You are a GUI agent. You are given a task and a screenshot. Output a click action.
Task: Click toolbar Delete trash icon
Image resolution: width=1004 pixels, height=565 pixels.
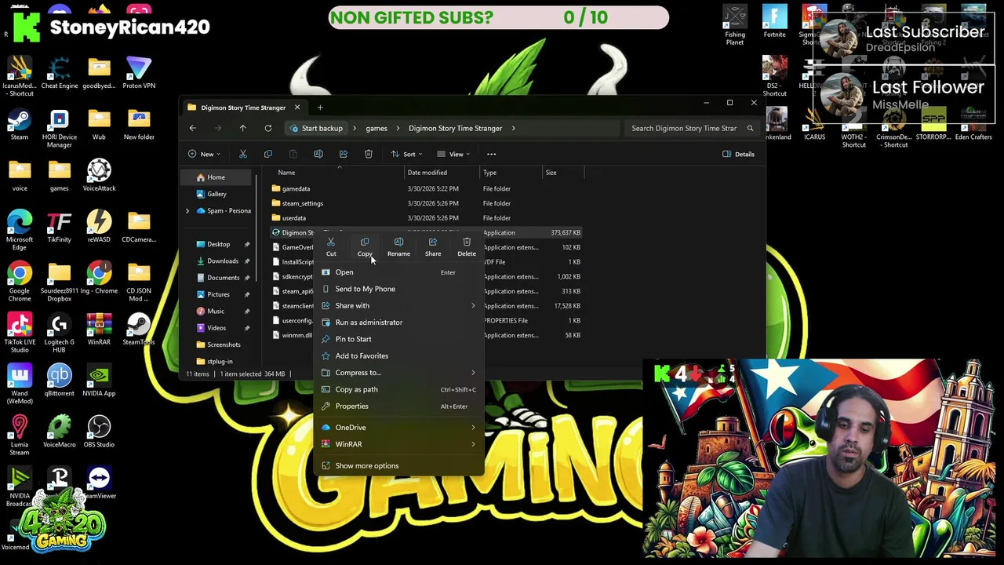[x=369, y=154]
